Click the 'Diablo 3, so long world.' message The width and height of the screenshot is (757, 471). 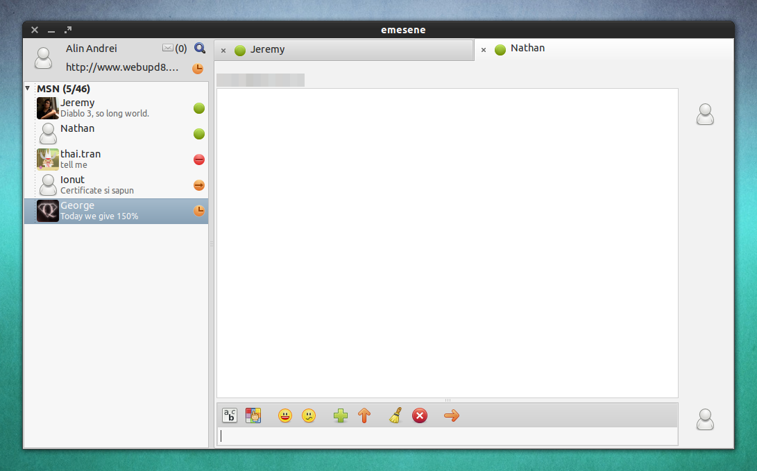105,113
